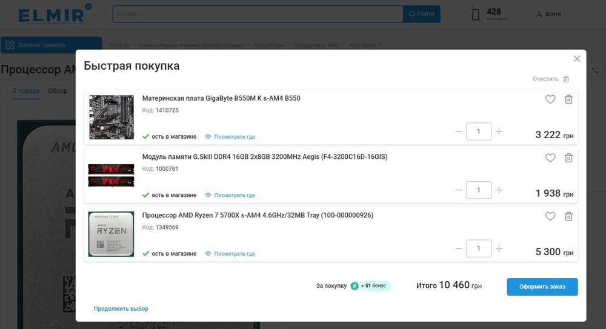The image size is (606, 329).
Task: Click Продолжить выбор link
Action: pos(121,308)
